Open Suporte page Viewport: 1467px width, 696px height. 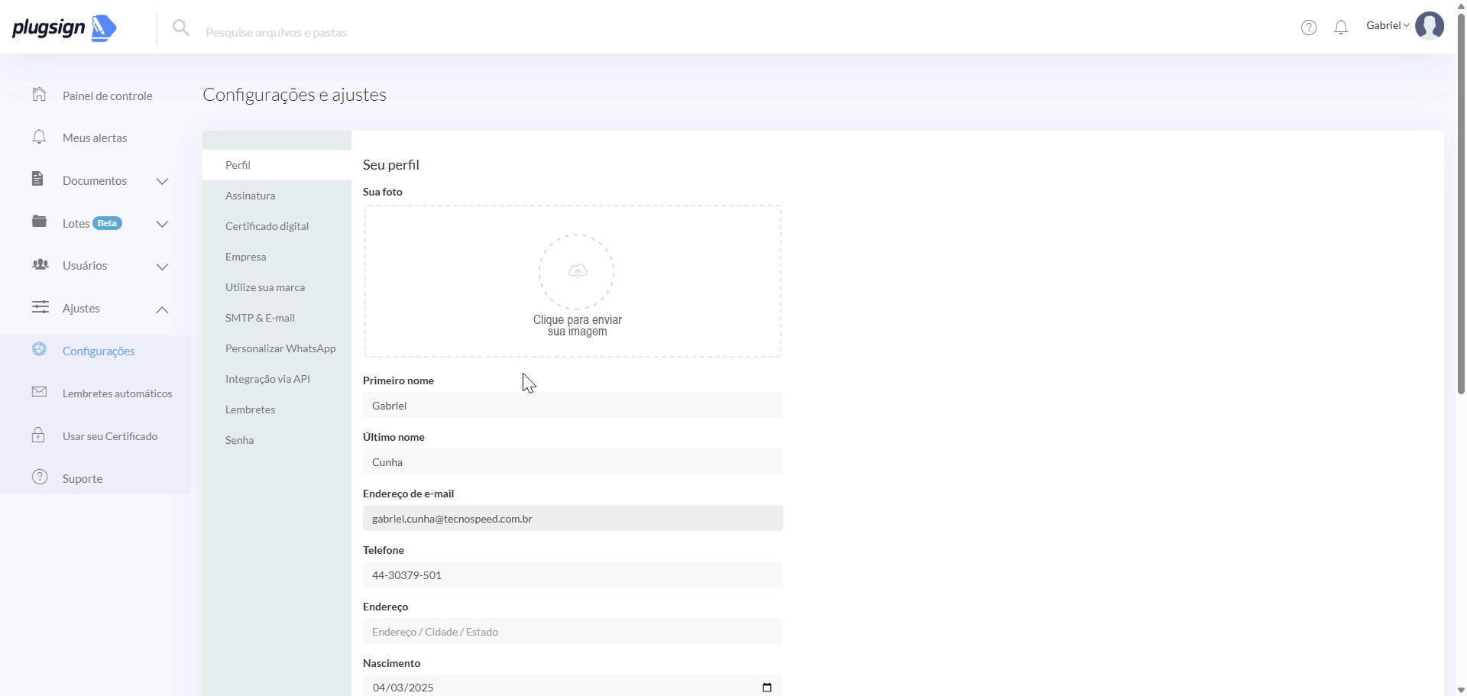coord(83,478)
